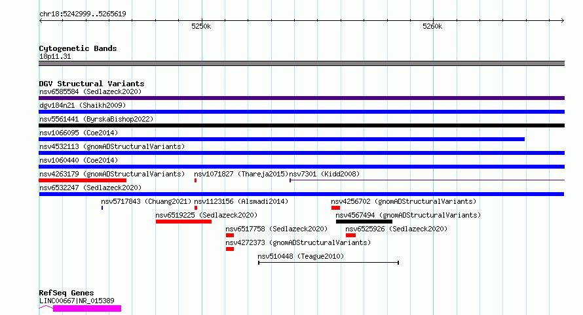Click the left arrowhead of the ruler

tap(41, 20)
